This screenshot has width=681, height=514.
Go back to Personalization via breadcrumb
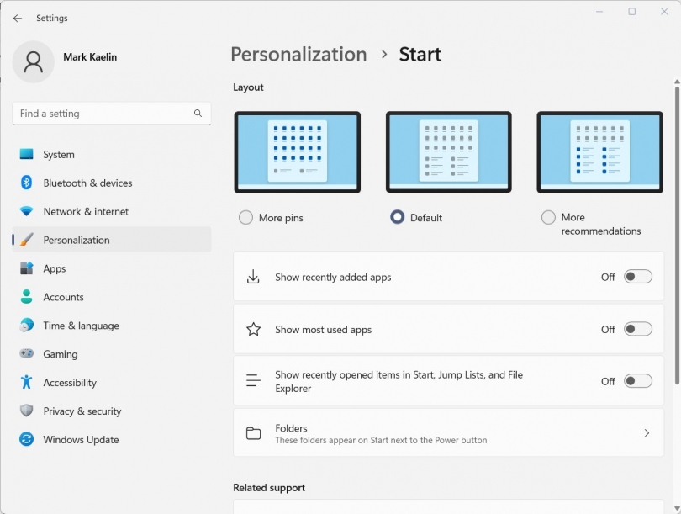(298, 54)
